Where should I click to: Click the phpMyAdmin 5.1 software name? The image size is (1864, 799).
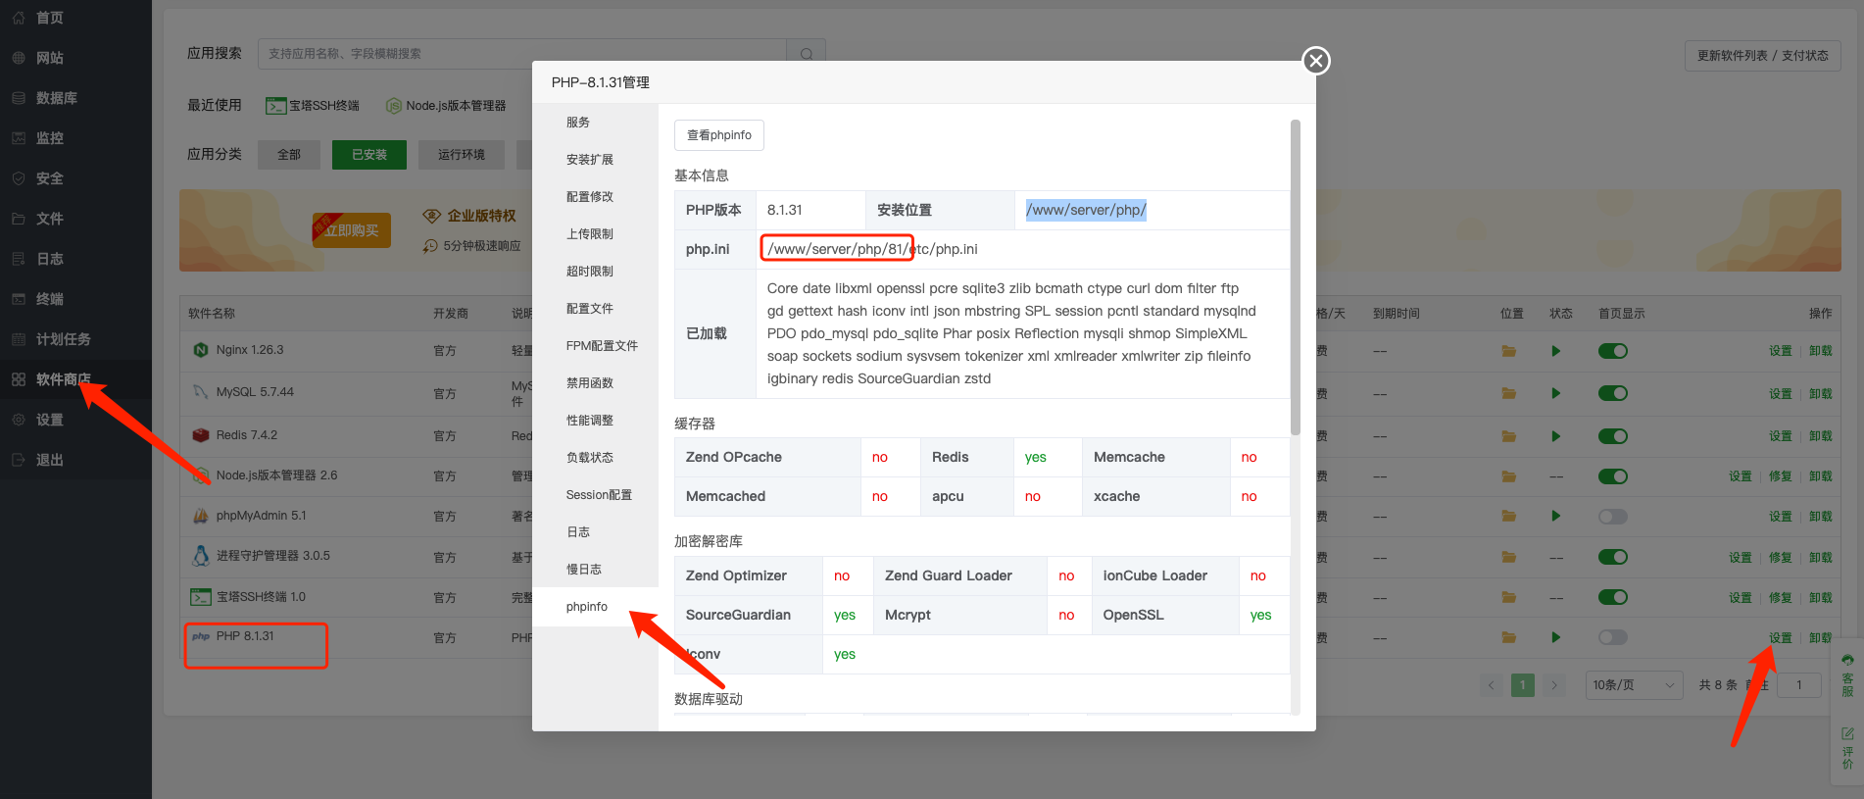coord(262,516)
